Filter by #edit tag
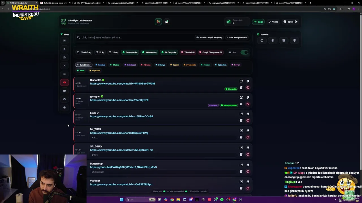Image resolution: width=362 pixels, height=203 pixels. tap(81, 70)
